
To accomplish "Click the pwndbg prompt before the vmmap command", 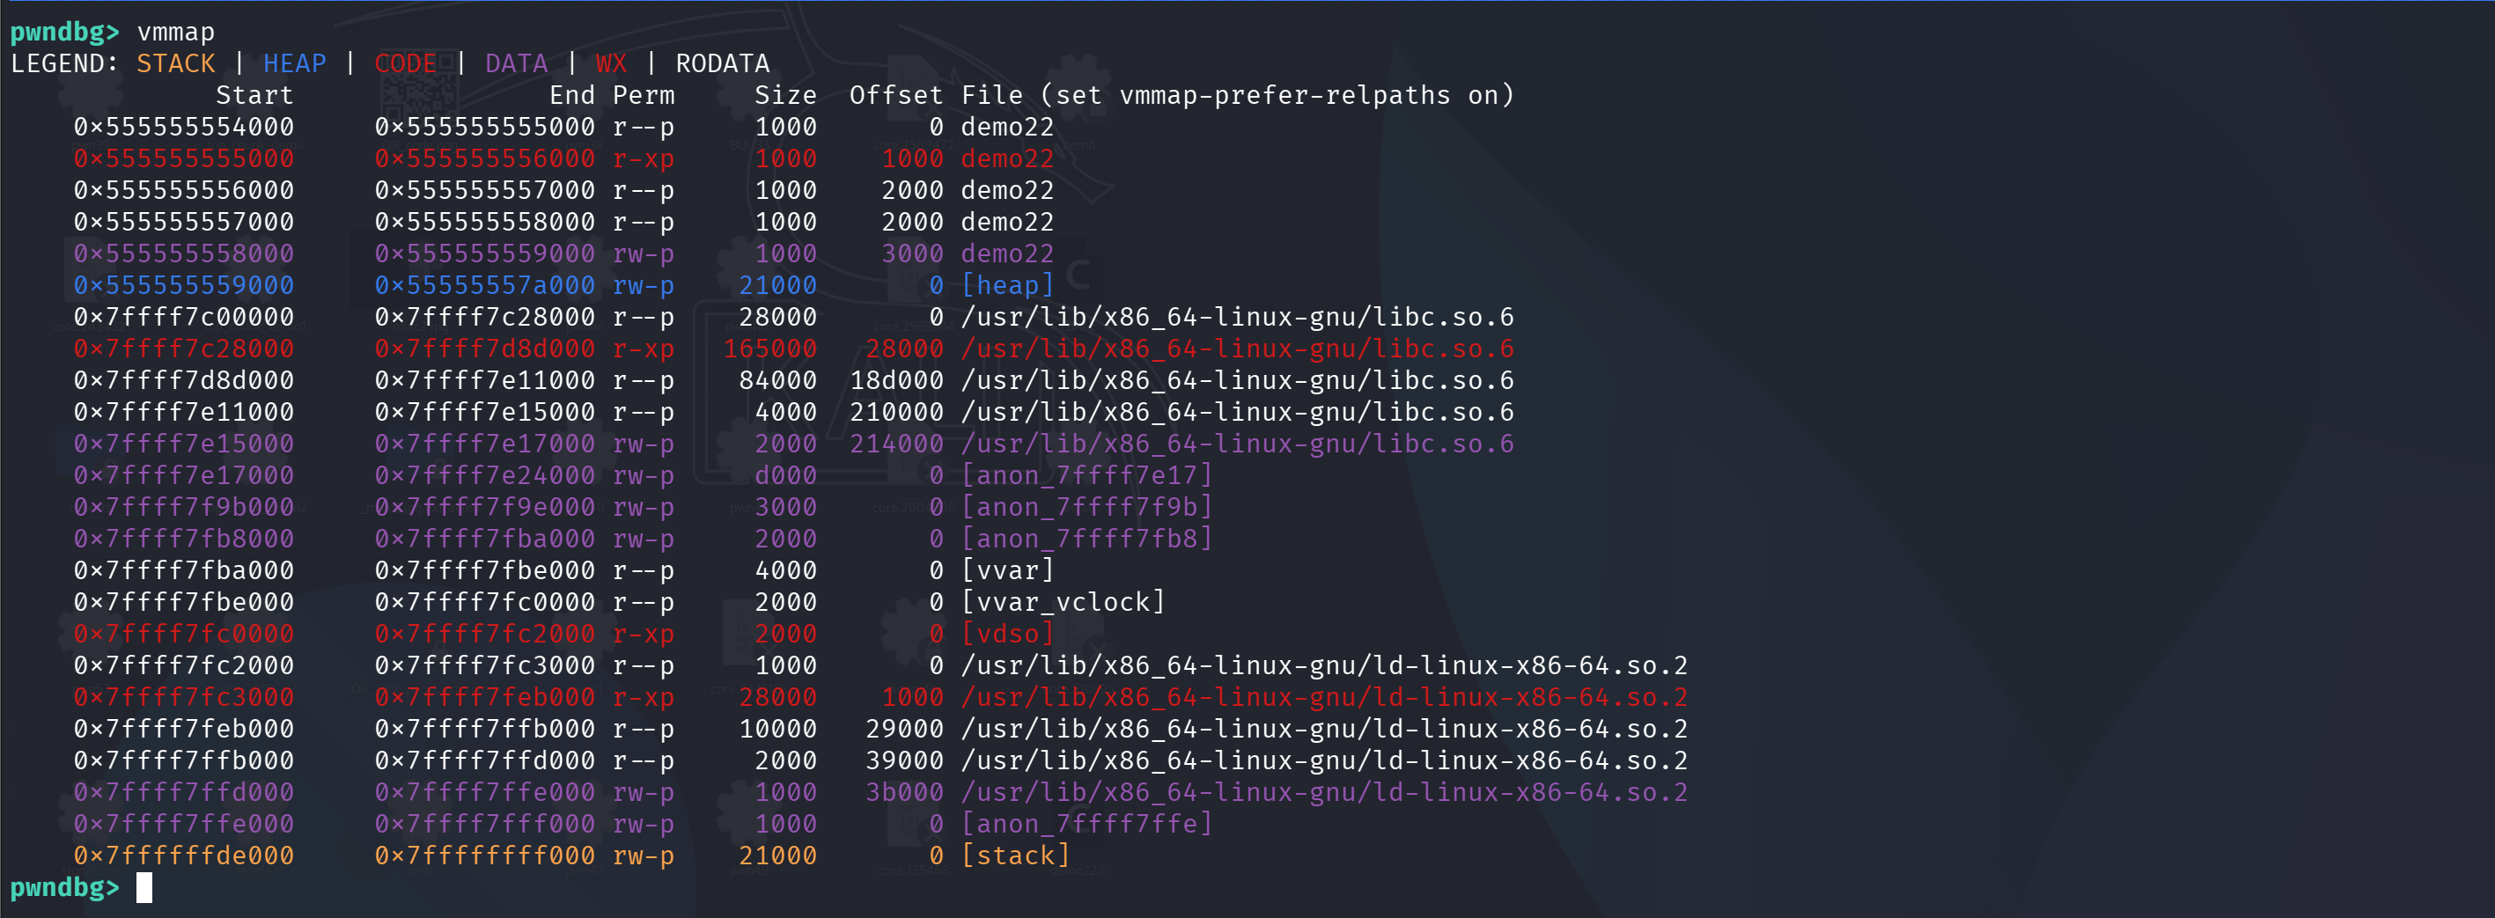I will [64, 32].
